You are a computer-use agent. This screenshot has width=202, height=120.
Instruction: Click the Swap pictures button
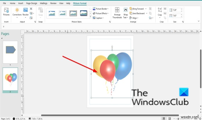(40, 13)
